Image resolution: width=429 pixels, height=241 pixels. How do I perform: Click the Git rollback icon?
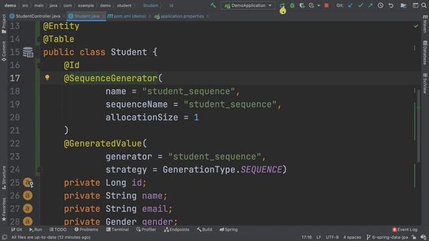click(391, 5)
